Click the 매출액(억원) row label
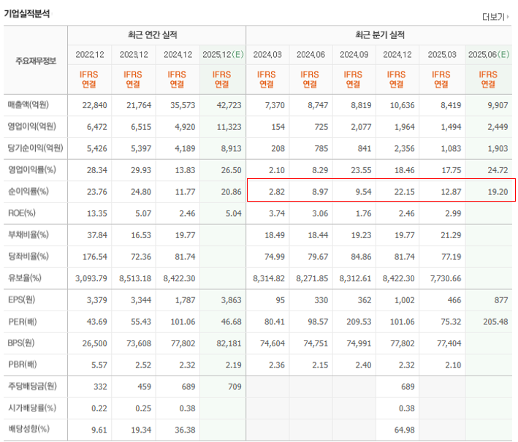Screen dimensions: 518x442 click(x=28, y=104)
